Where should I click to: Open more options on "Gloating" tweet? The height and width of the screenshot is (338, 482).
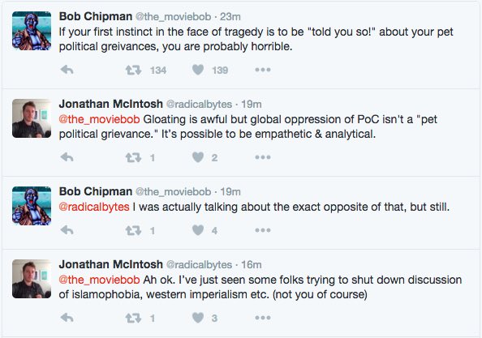263,157
